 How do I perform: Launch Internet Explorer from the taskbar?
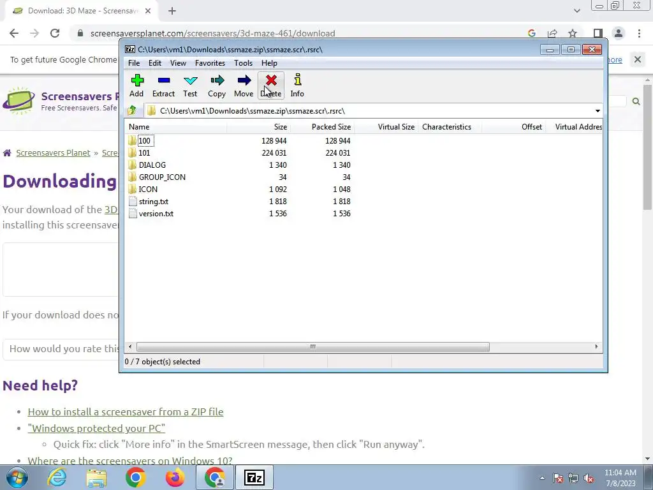(57, 477)
